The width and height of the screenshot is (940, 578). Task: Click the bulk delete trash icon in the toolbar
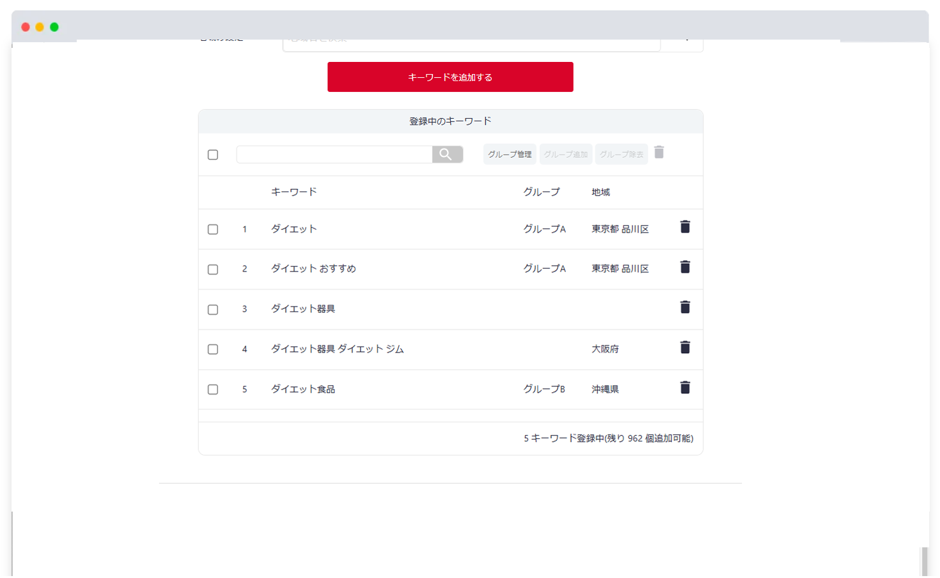[659, 153]
